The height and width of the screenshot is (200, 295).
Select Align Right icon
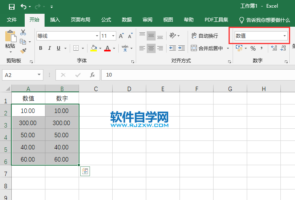click(160, 48)
